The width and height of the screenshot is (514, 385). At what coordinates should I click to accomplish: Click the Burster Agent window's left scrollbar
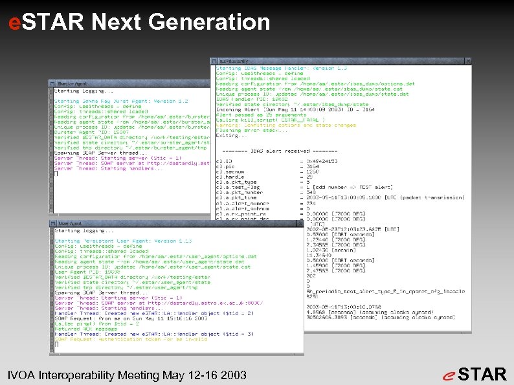[x=52, y=150]
